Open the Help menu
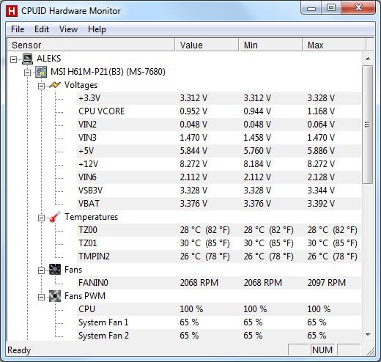This screenshot has width=381, height=362. [97, 29]
